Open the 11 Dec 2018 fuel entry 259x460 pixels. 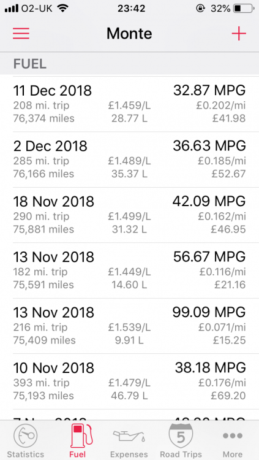click(x=130, y=104)
